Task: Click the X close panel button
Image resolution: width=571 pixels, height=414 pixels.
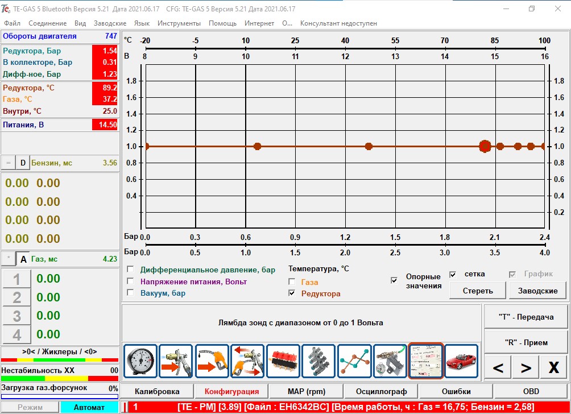Action: pyautogui.click(x=554, y=367)
